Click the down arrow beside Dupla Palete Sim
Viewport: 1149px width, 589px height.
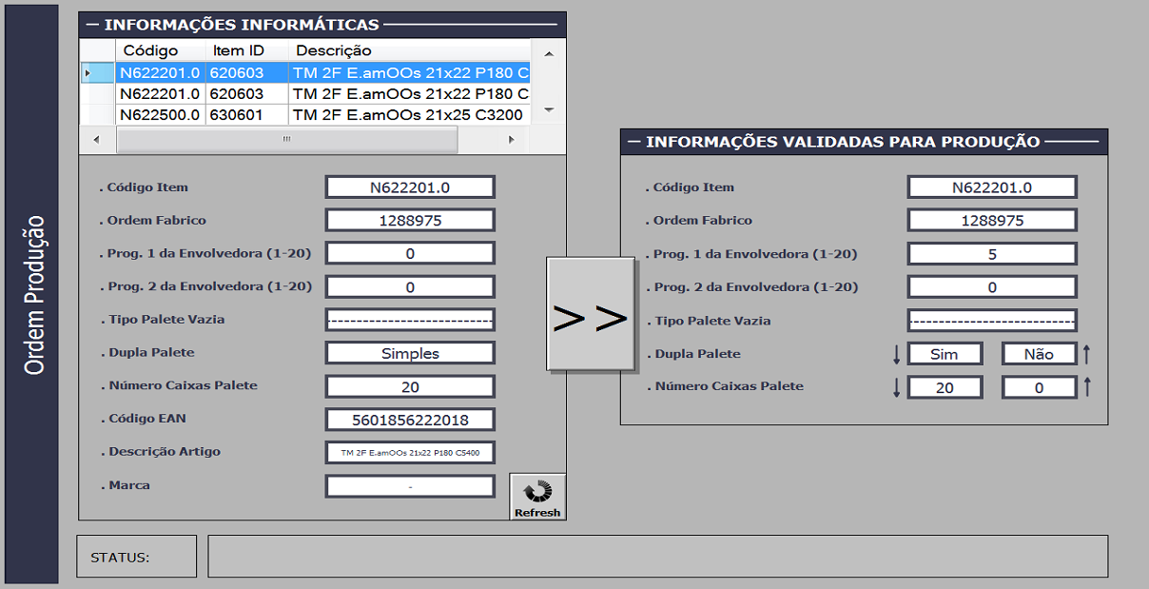point(896,355)
